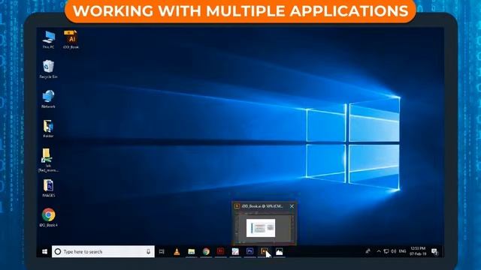The width and height of the screenshot is (481, 270).
Task: Open the network status tray icon
Action: 386,251
